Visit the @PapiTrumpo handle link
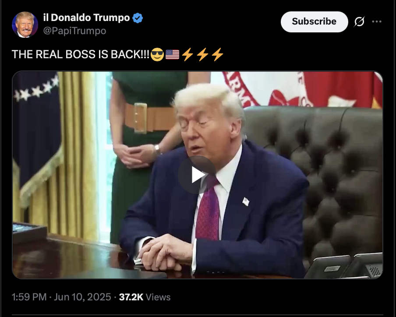Image resolution: width=396 pixels, height=317 pixels. pos(74,31)
